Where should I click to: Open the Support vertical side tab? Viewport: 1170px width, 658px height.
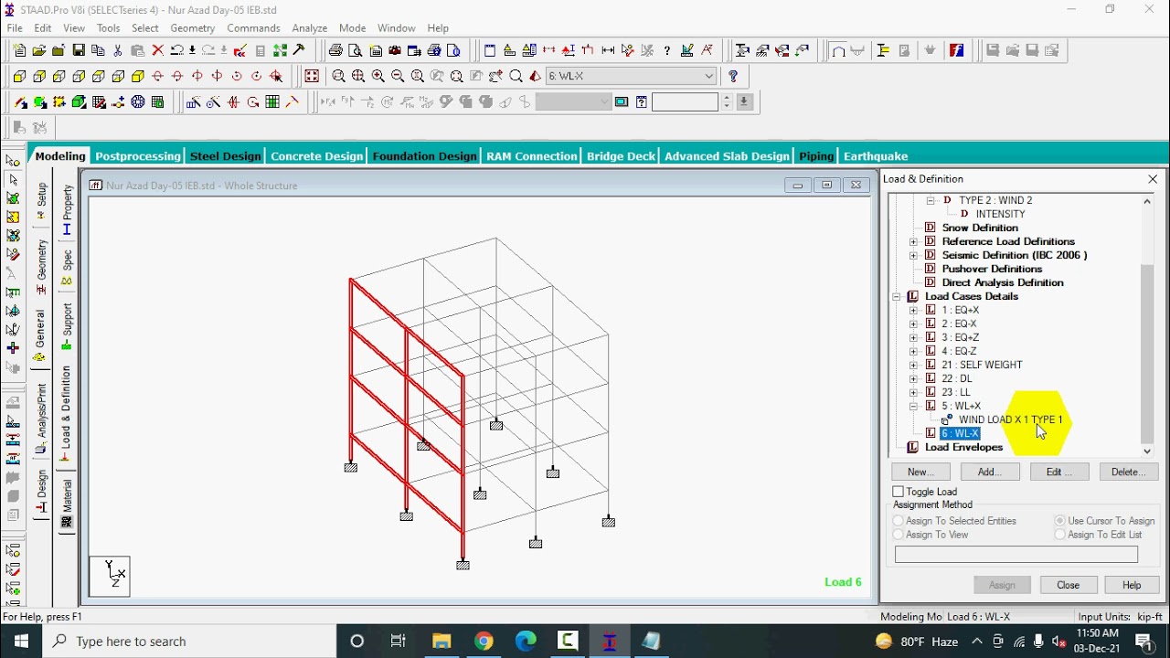coord(67,327)
